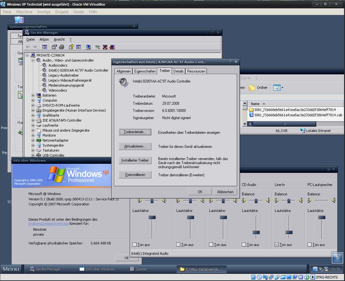Click the CD-Audio Lautstärke slider handle
Screen dimensions: 345x281
pos(256,232)
